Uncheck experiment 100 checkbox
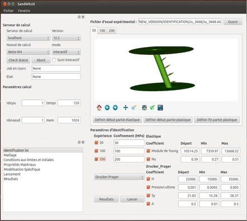 pos(96,151)
